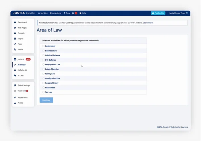The width and height of the screenshot is (201, 141).
Task: Open Global Settings page
Action: [x=24, y=85]
